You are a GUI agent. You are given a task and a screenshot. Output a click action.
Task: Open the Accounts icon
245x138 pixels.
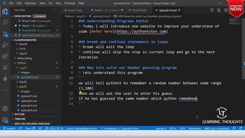pos(5,108)
